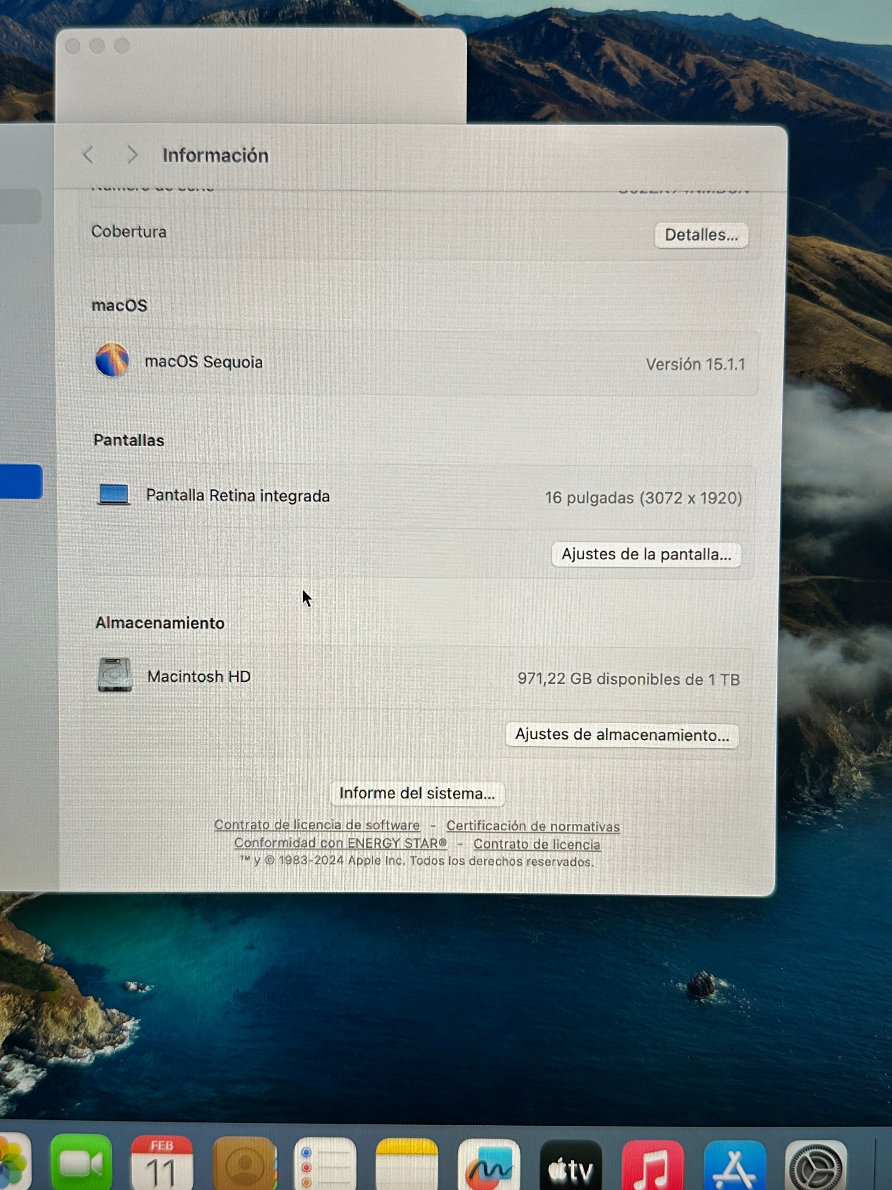Open Ajustes de la pantalla
Image resolution: width=892 pixels, height=1190 pixels.
point(646,554)
